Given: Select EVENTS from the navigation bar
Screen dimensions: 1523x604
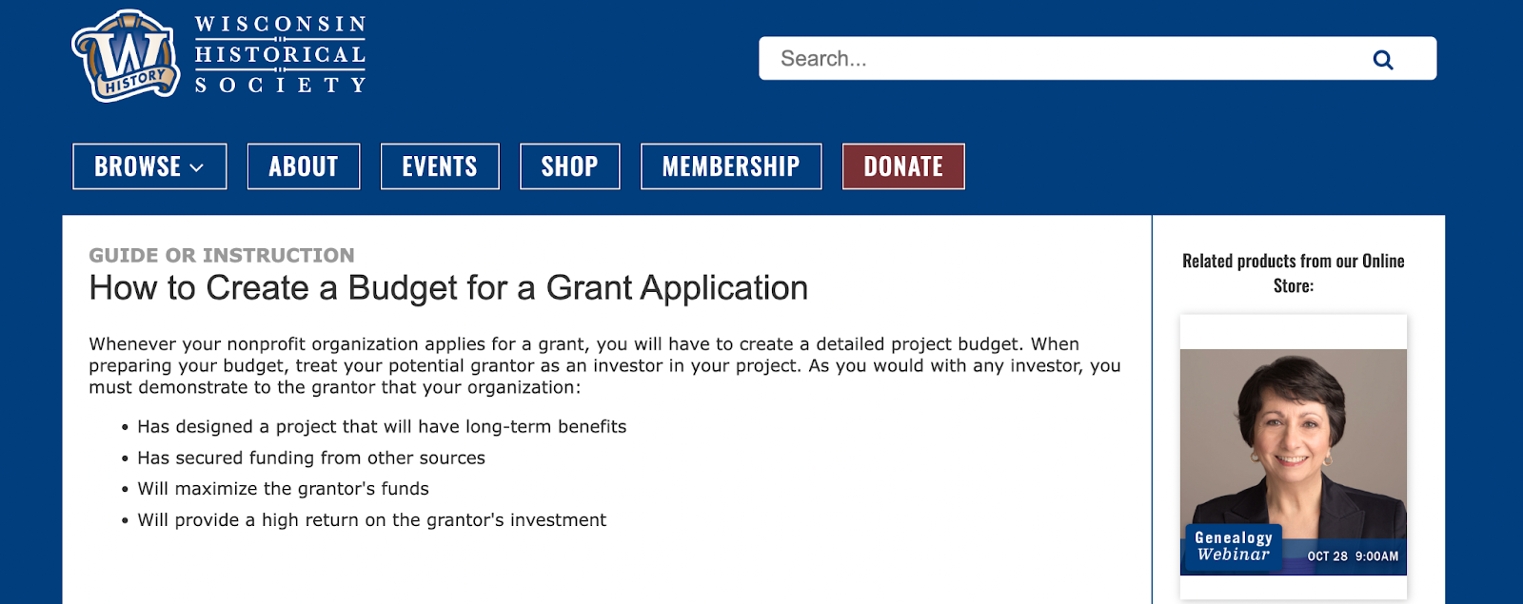Looking at the screenshot, I should (x=439, y=166).
